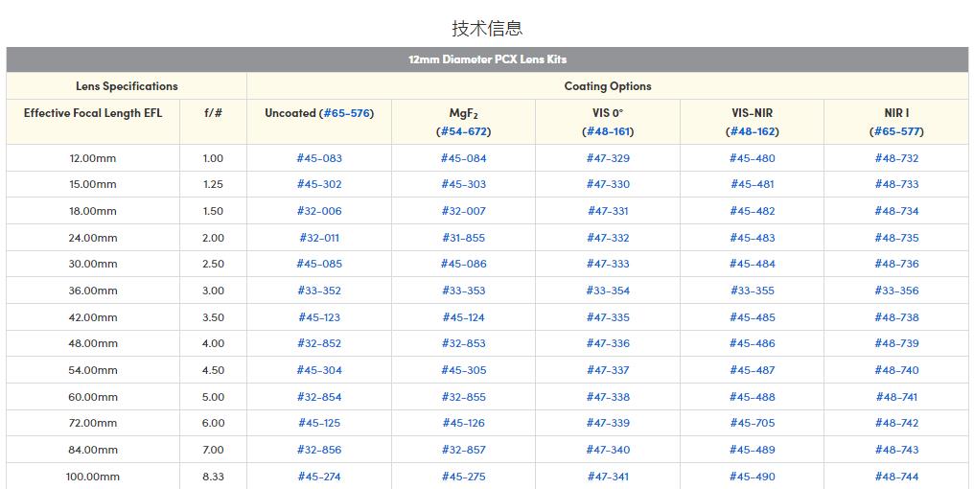Open uncoated lens #33-352
Screen dimensions: 974x489
(x=319, y=291)
